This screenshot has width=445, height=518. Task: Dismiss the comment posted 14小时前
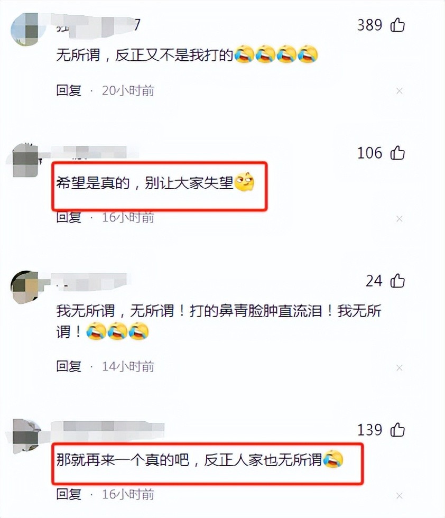[x=400, y=368]
